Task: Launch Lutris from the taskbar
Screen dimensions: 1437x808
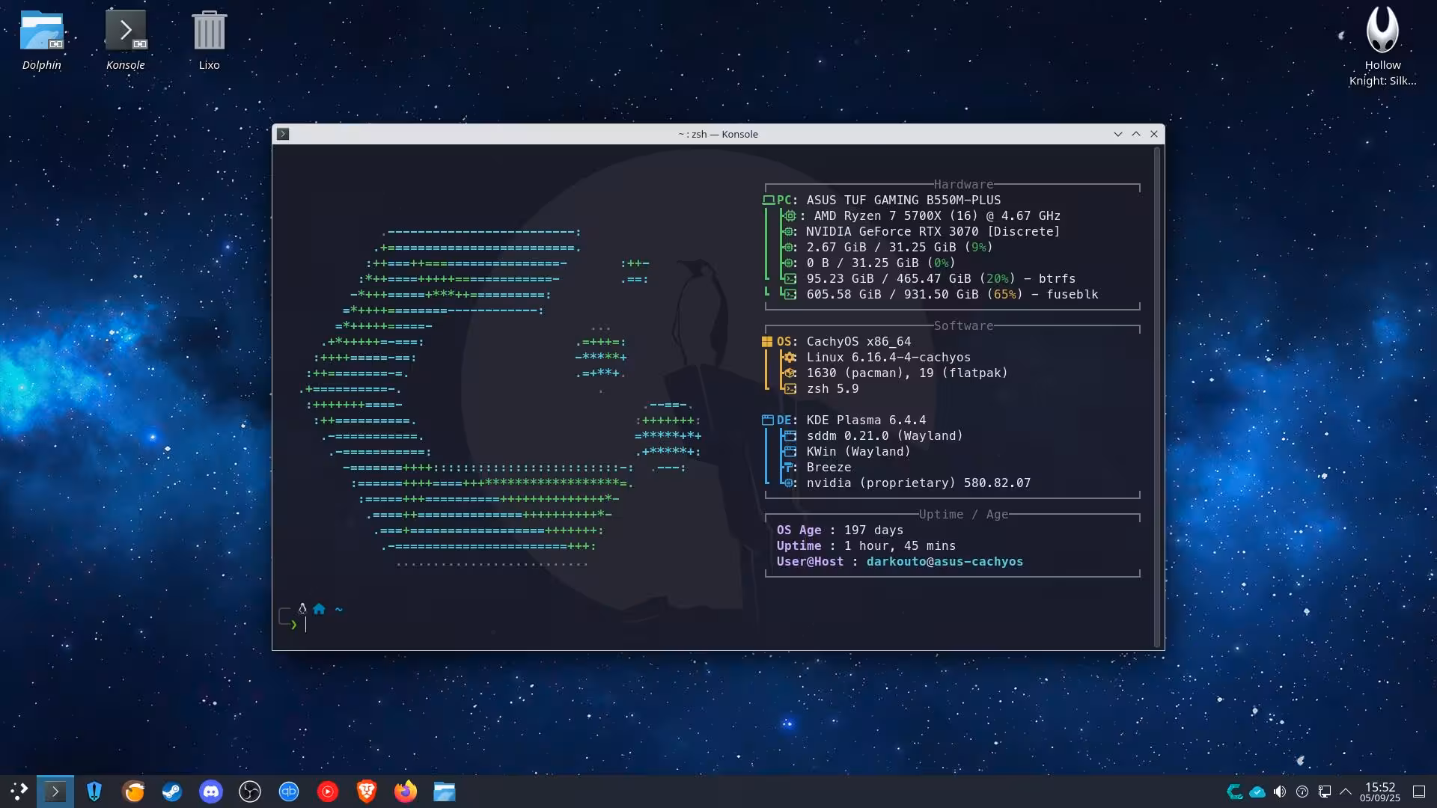Action: [133, 792]
